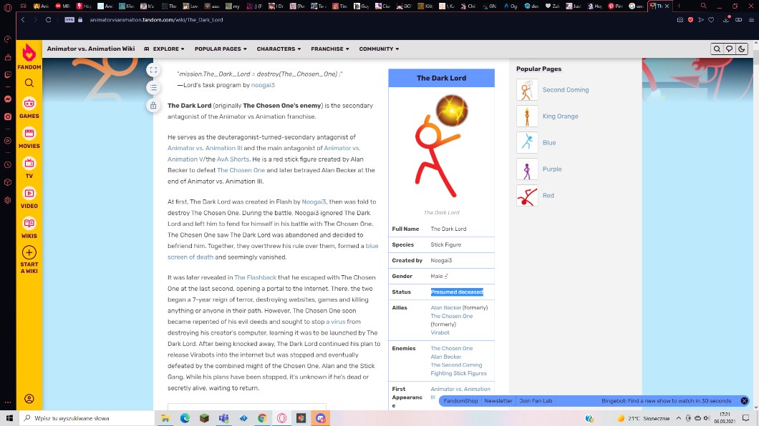Open the Games section in Fandom sidebar

point(29,104)
